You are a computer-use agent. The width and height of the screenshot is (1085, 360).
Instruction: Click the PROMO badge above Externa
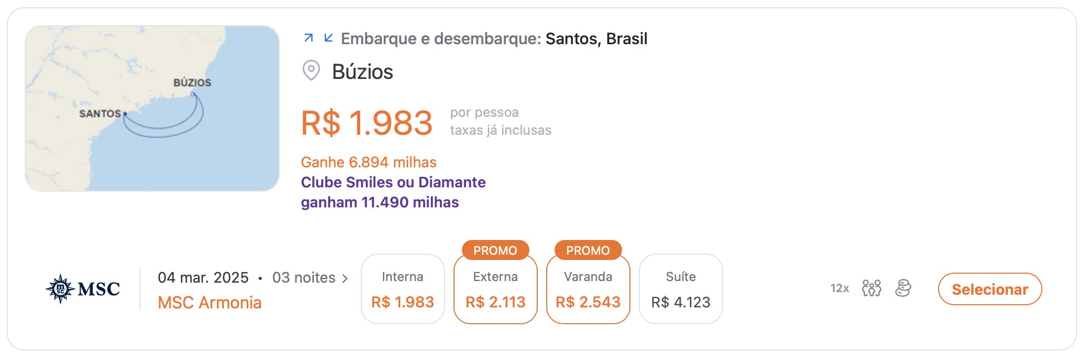click(x=496, y=251)
